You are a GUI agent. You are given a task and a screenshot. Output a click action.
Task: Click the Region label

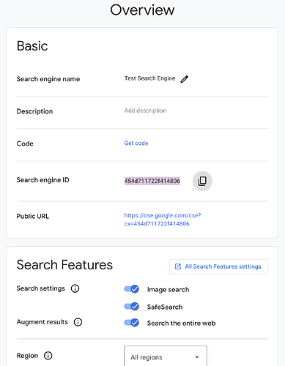point(27,356)
